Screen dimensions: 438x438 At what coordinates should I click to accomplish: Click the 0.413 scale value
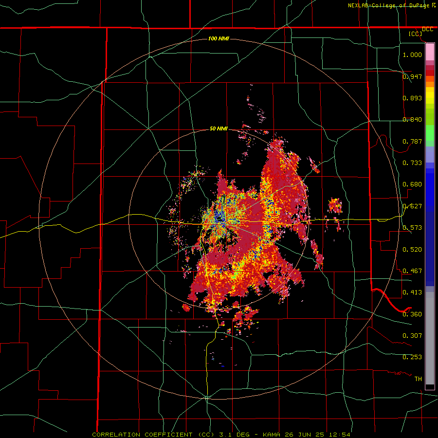click(412, 292)
